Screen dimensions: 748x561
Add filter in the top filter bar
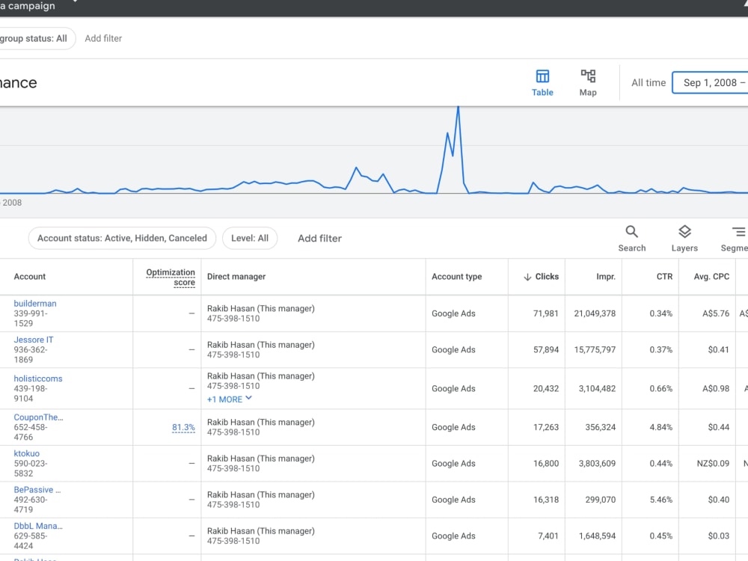103,39
